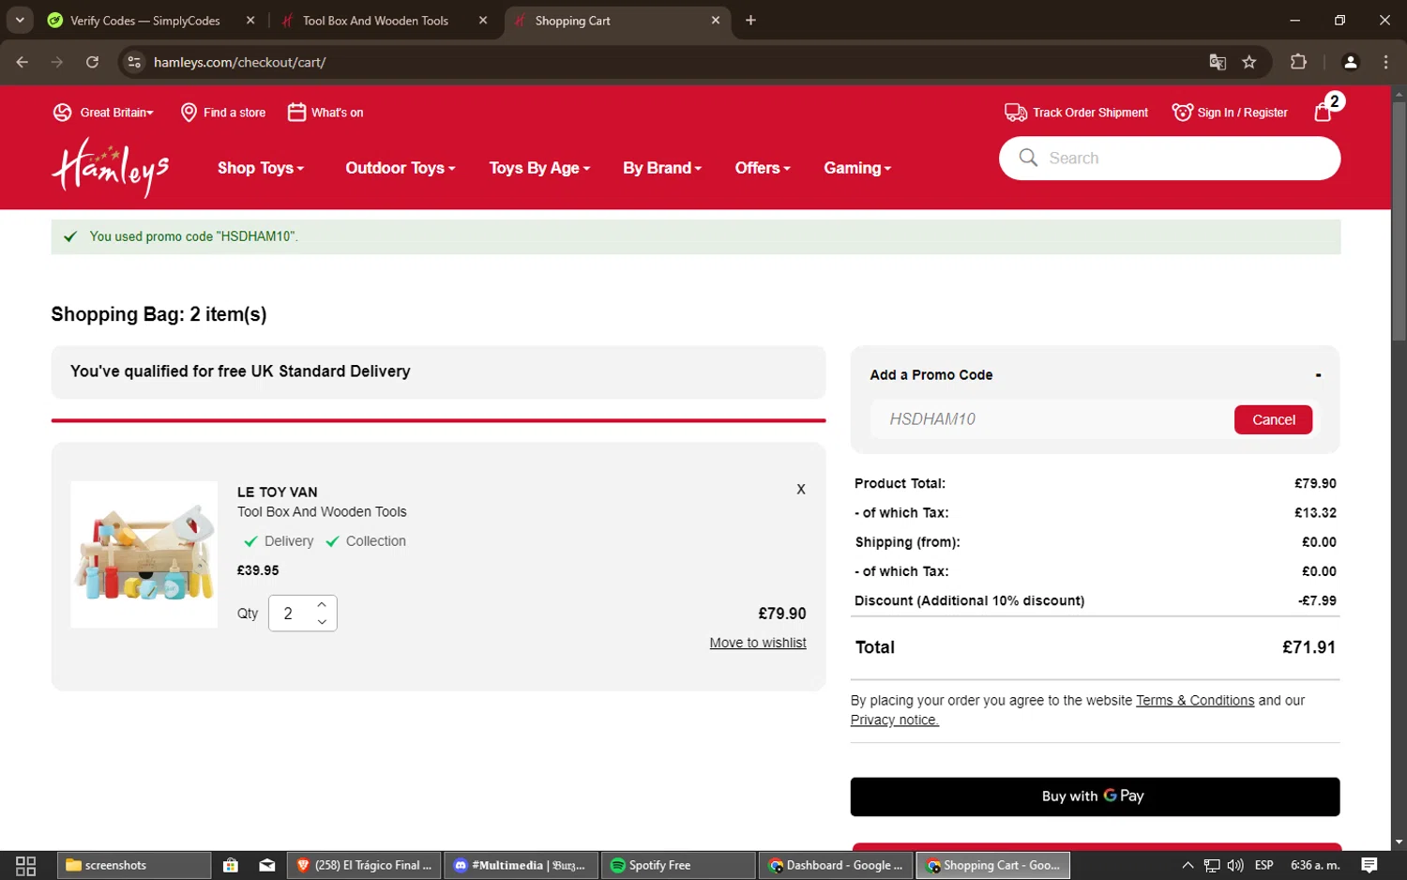The width and height of the screenshot is (1407, 880).
Task: Click the Tool Box product thumbnail
Action: [144, 554]
